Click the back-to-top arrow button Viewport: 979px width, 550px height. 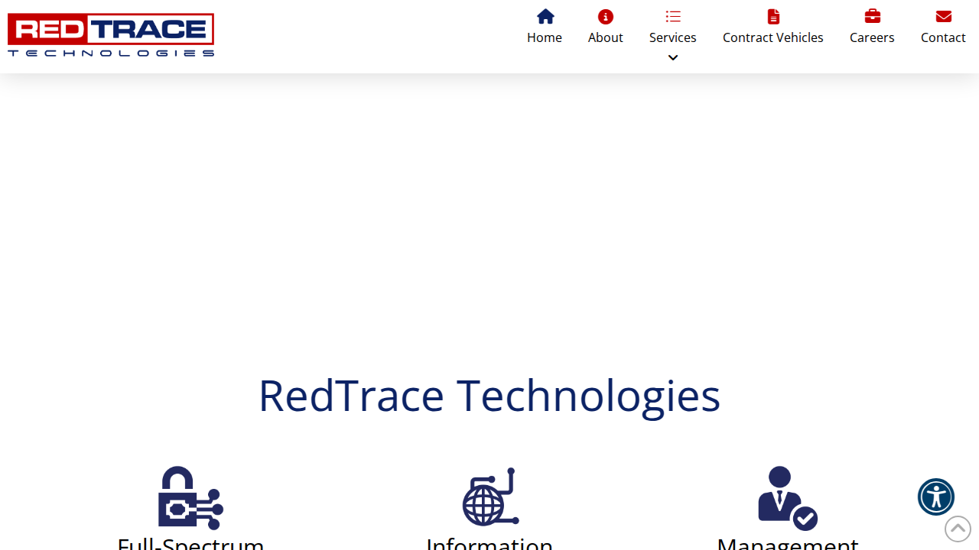click(958, 529)
